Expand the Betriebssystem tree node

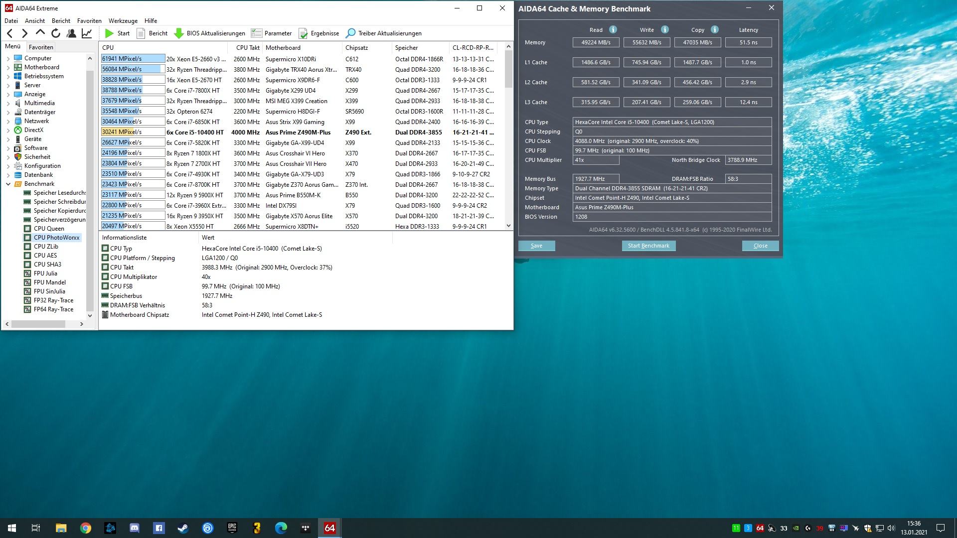[8, 76]
